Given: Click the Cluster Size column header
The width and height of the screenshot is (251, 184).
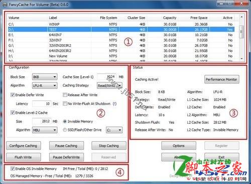Looking at the screenshot, I should (133, 18).
